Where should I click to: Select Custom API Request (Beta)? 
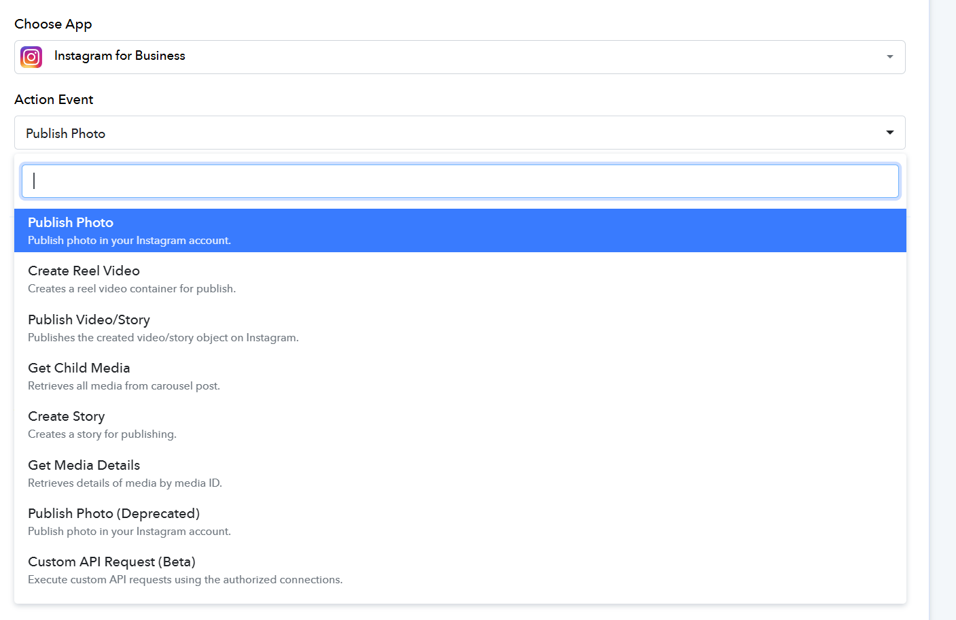coord(111,562)
